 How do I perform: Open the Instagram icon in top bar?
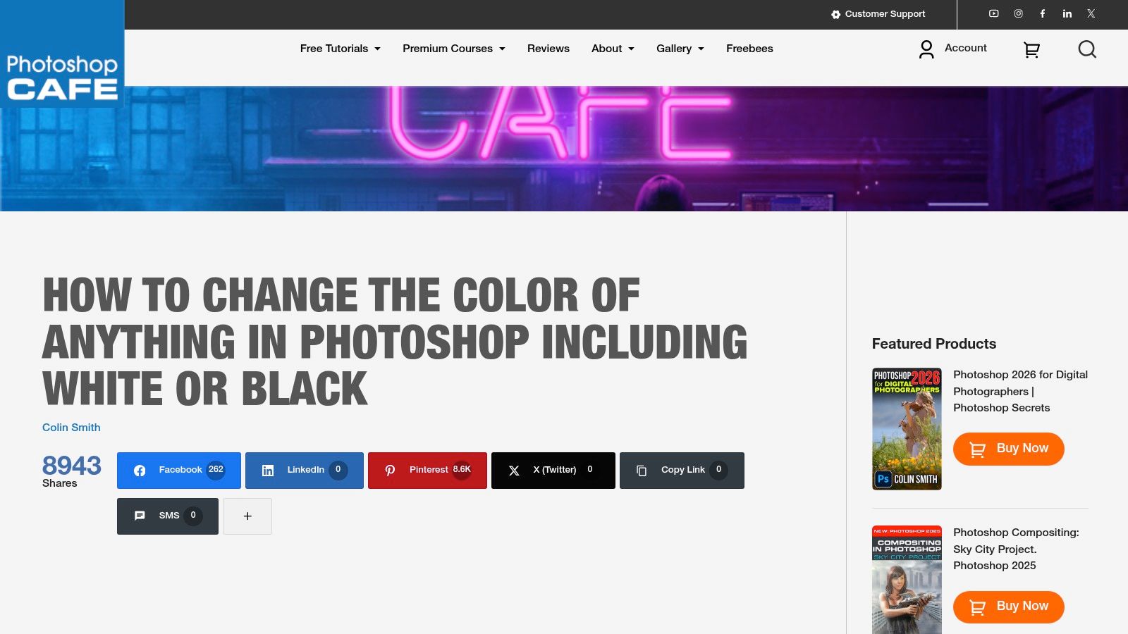point(1019,13)
